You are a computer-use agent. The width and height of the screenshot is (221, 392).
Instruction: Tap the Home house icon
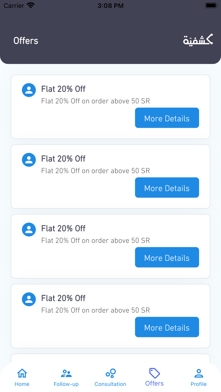[x=22, y=373]
